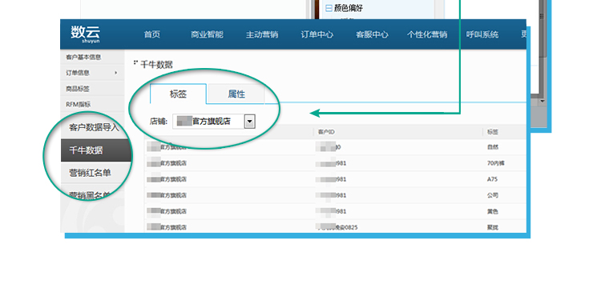Click the 数云 shuyun logo
The width and height of the screenshot is (609, 300).
(85, 34)
